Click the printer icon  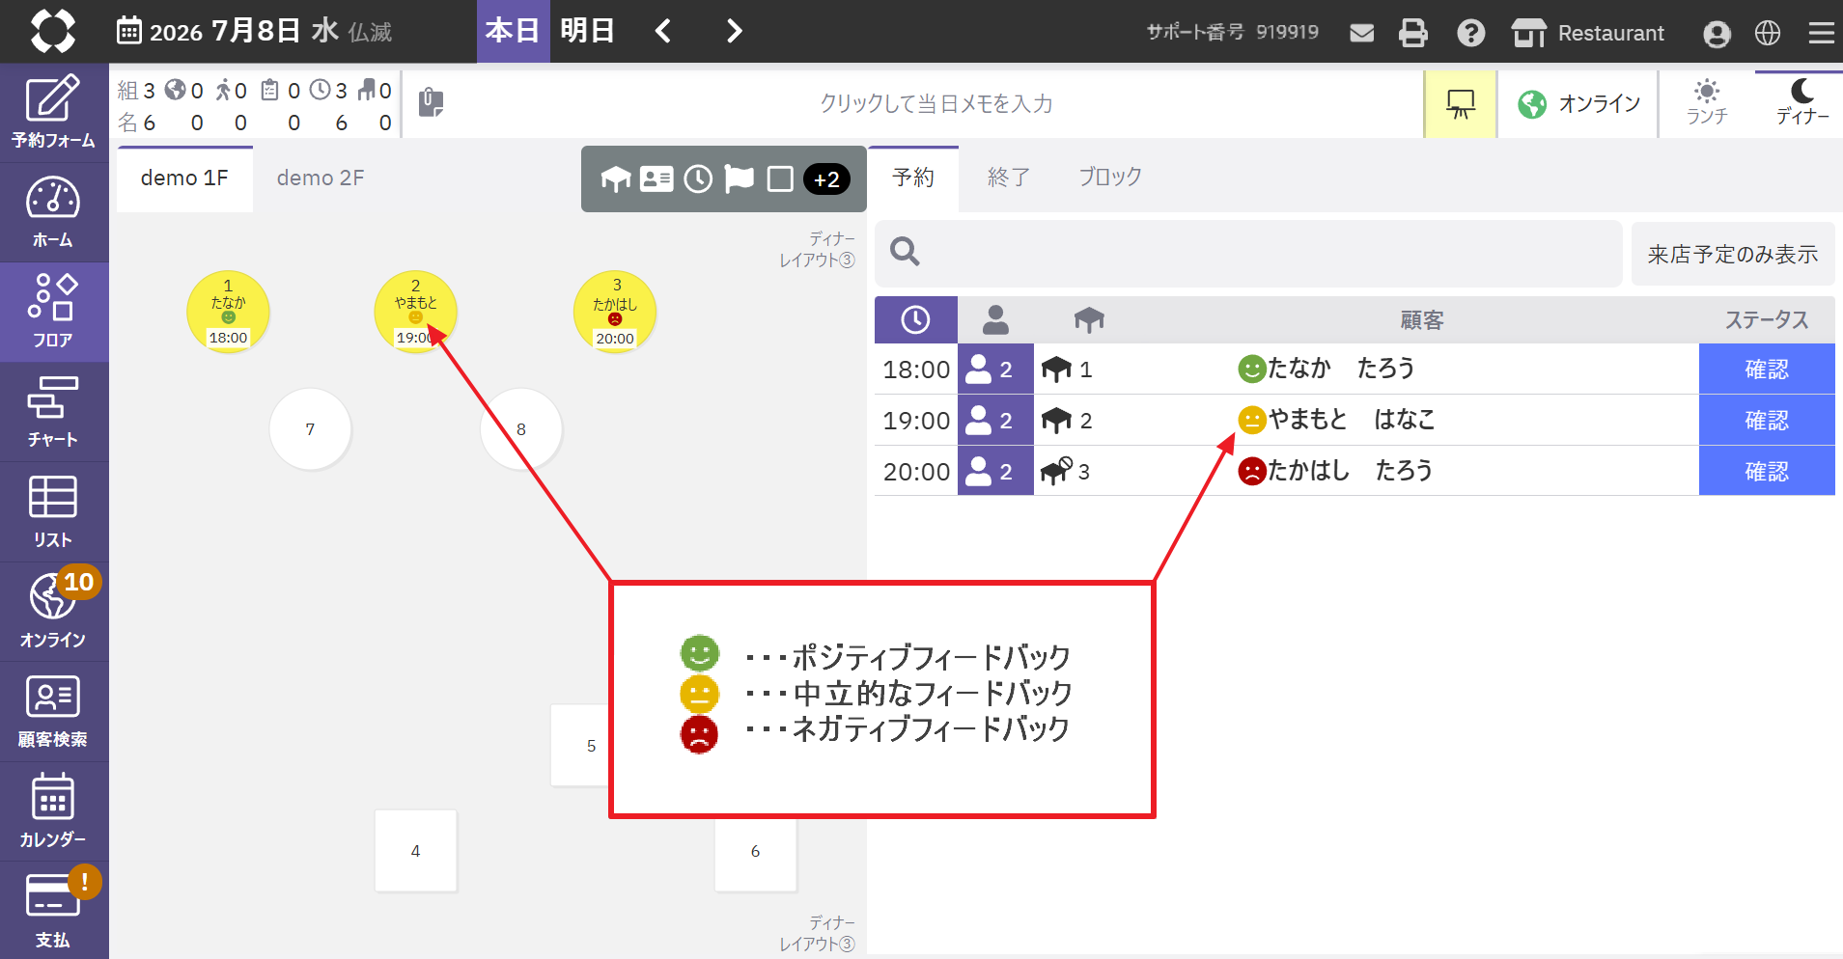pyautogui.click(x=1413, y=33)
